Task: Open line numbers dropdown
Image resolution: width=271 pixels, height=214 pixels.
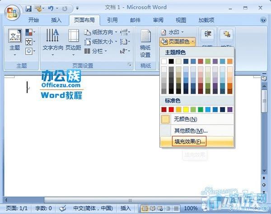Action: pos(125,42)
